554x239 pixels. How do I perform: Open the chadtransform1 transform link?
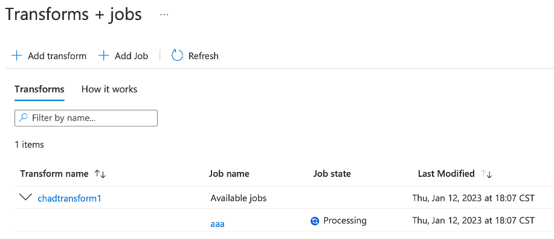pos(69,199)
